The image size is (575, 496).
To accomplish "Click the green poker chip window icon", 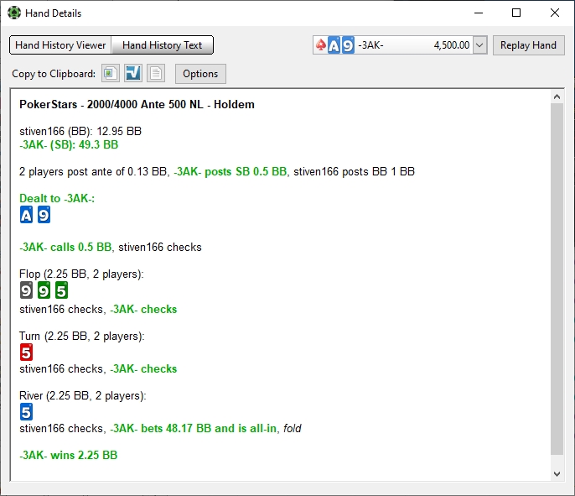I will pos(14,13).
